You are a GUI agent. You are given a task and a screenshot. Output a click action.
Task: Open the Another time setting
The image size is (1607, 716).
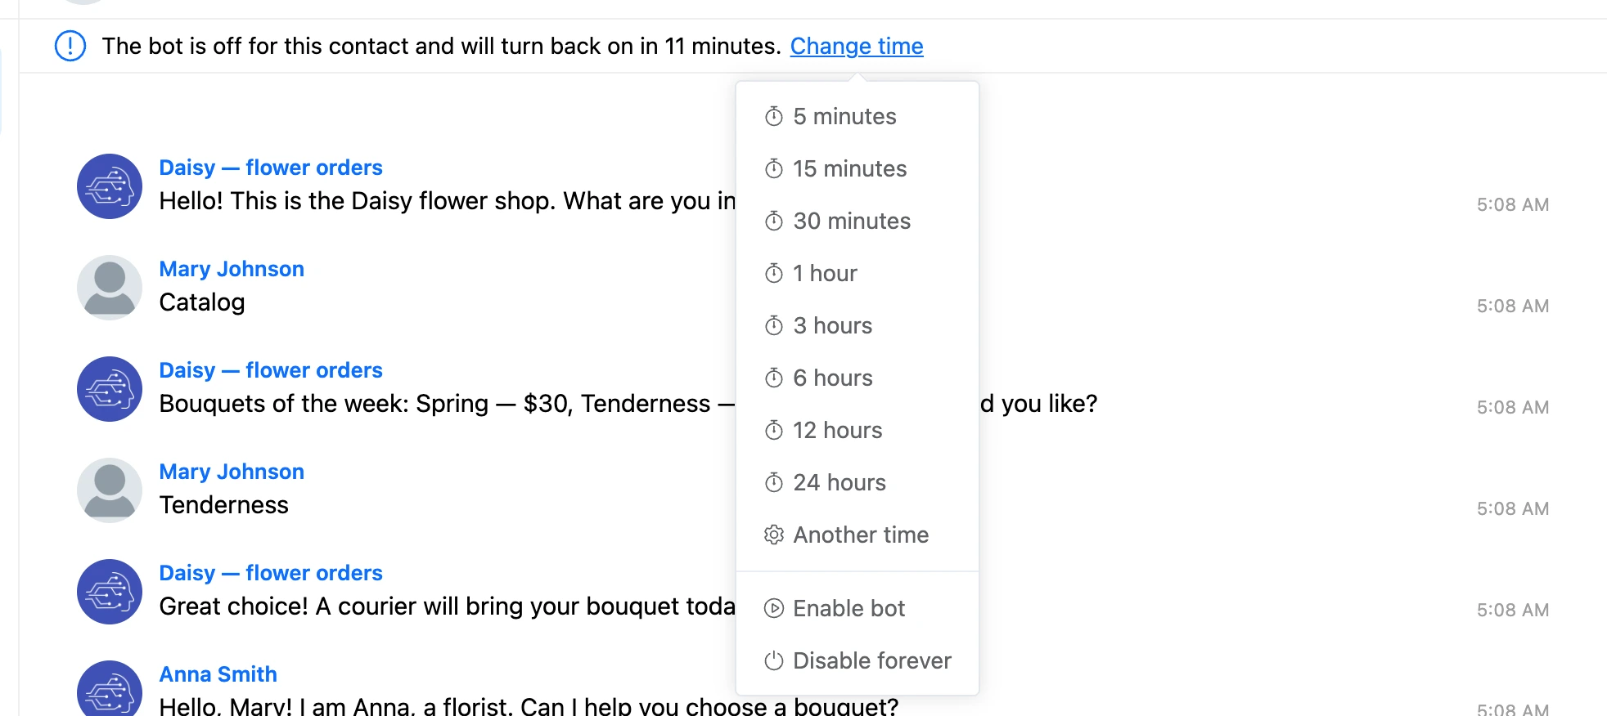point(858,535)
